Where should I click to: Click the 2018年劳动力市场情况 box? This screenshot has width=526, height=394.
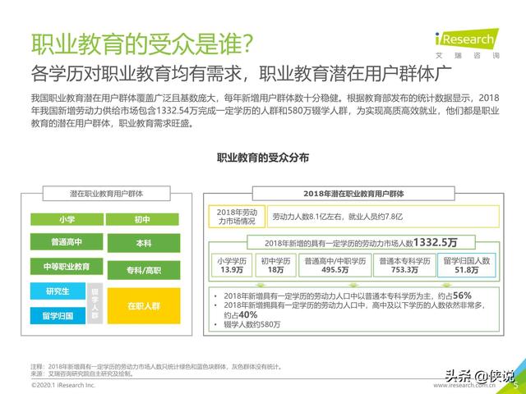[237, 217]
